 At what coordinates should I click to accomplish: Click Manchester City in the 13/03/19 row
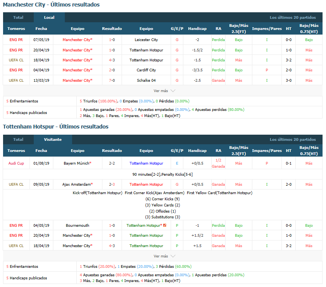pyautogui.click(x=77, y=81)
